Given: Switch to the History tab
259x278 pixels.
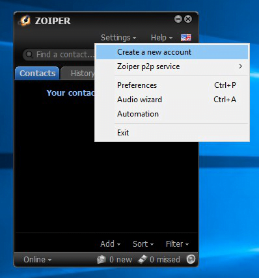Looking at the screenshot, I should (x=78, y=74).
